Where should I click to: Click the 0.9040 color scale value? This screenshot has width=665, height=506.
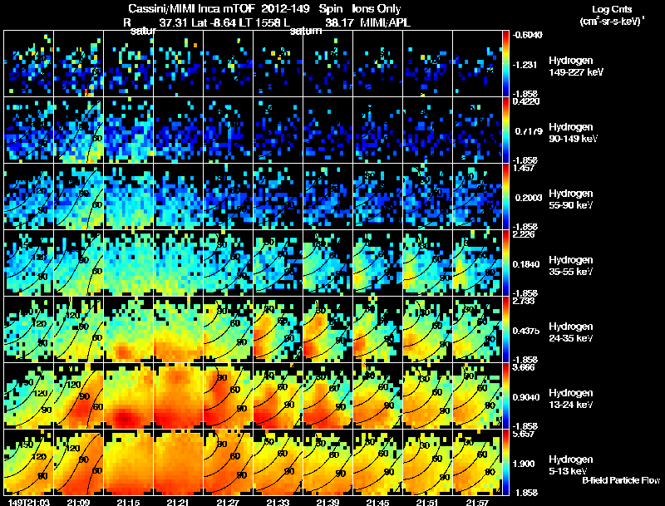(526, 397)
